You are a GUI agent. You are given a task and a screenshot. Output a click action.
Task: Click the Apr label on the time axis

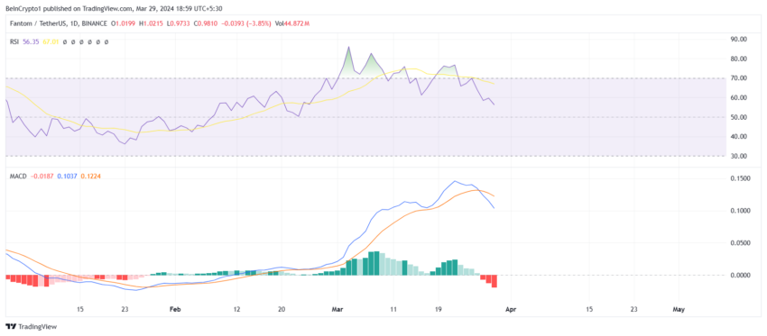click(510, 310)
